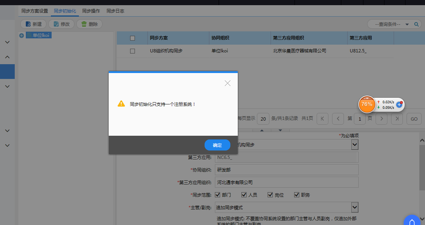The width and height of the screenshot is (425, 225).
Task: Click the form's vertical scrollbar thumb
Action: [422, 167]
